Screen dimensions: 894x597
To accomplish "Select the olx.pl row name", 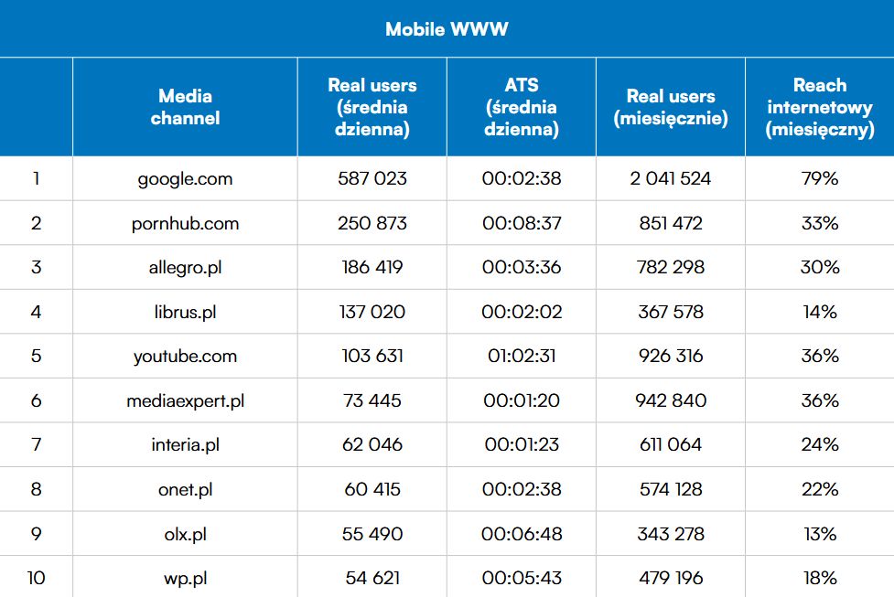I will coord(186,534).
